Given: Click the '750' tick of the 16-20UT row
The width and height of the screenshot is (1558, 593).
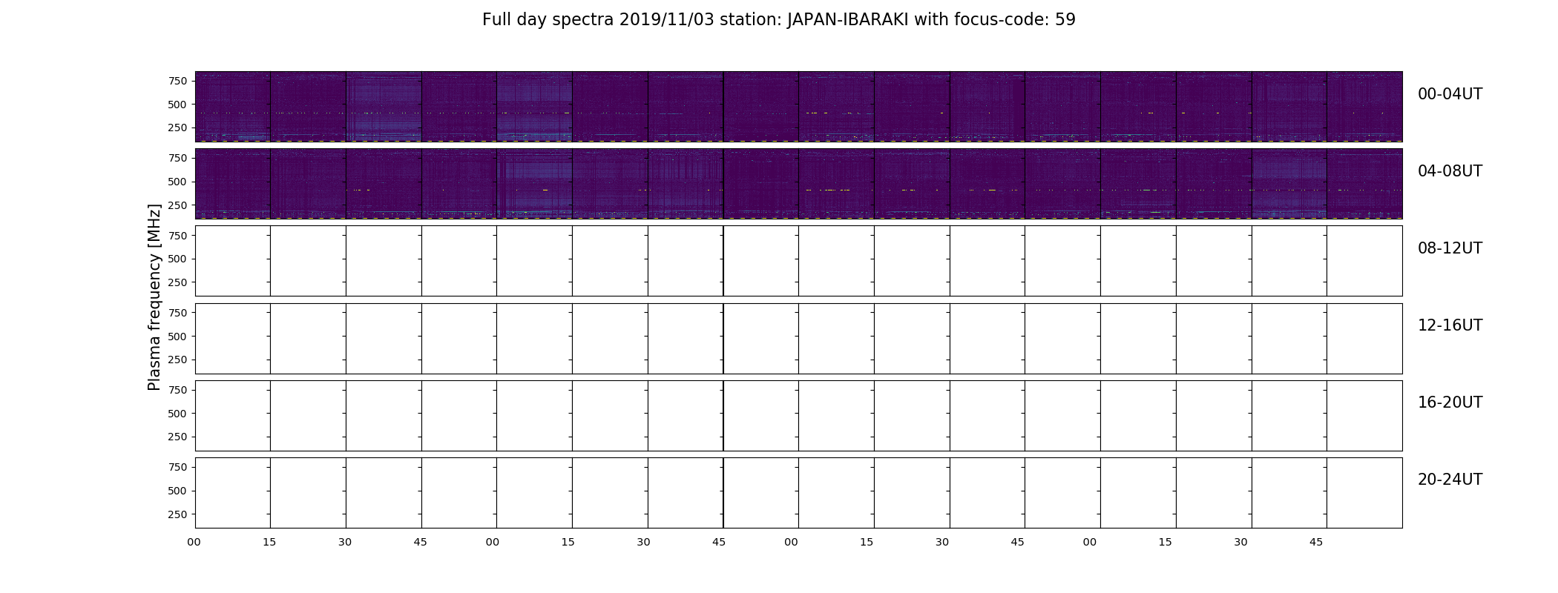Looking at the screenshot, I should click(x=177, y=390).
